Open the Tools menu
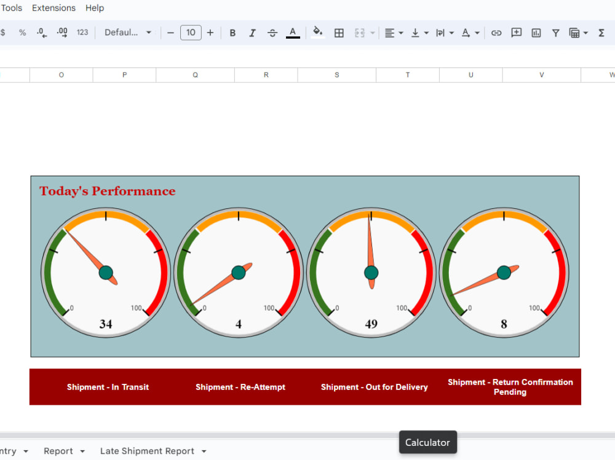The image size is (615, 460). [x=11, y=8]
